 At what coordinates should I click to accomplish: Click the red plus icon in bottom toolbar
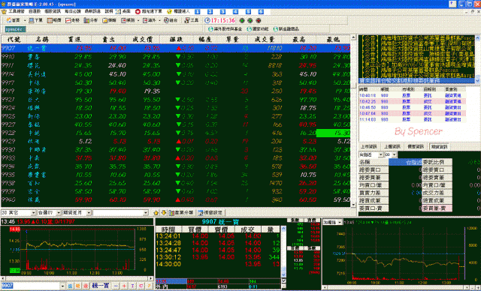(x=124, y=286)
